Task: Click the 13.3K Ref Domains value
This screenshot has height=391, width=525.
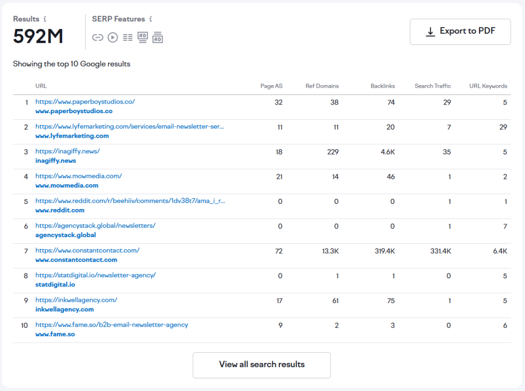Action: coord(330,251)
